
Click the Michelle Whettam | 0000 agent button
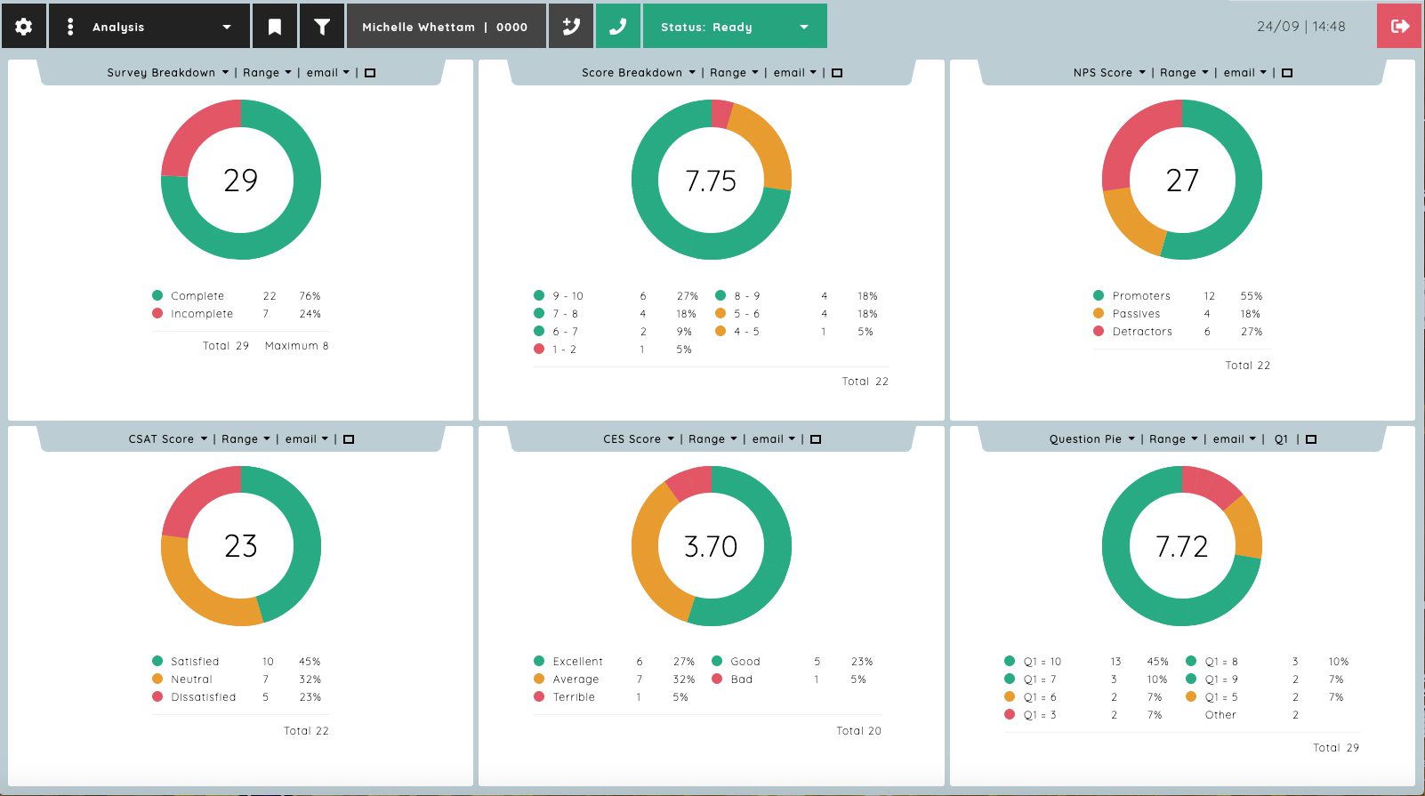[x=446, y=27]
